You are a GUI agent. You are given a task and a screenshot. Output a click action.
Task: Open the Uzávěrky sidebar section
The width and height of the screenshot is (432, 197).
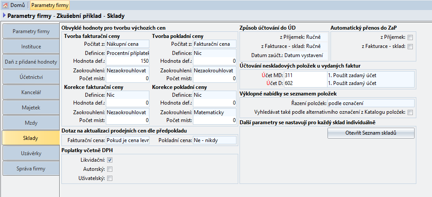(31, 153)
